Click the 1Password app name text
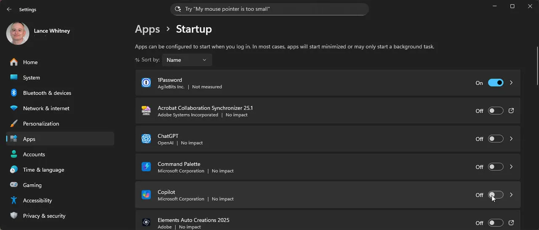This screenshot has width=539, height=230. tap(170, 80)
